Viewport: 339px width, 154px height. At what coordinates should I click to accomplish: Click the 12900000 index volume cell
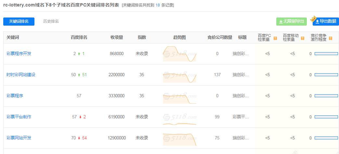pyautogui.click(x=117, y=138)
